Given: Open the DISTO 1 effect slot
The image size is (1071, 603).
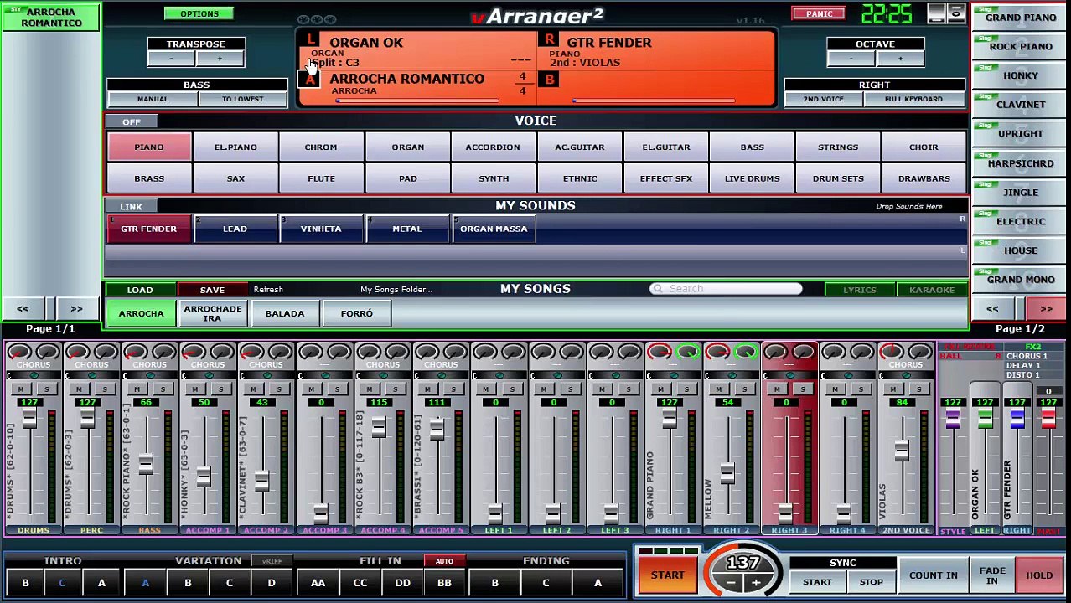Looking at the screenshot, I should (x=1023, y=375).
